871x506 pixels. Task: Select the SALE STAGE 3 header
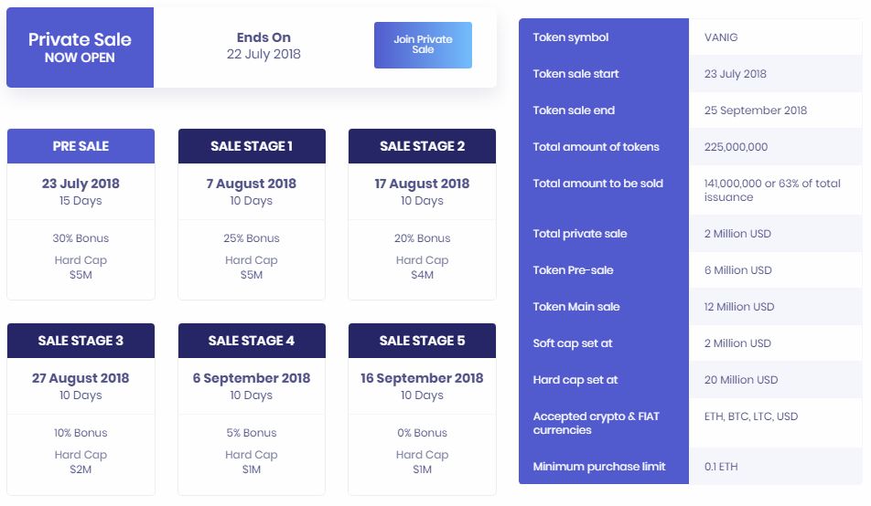[x=81, y=341]
